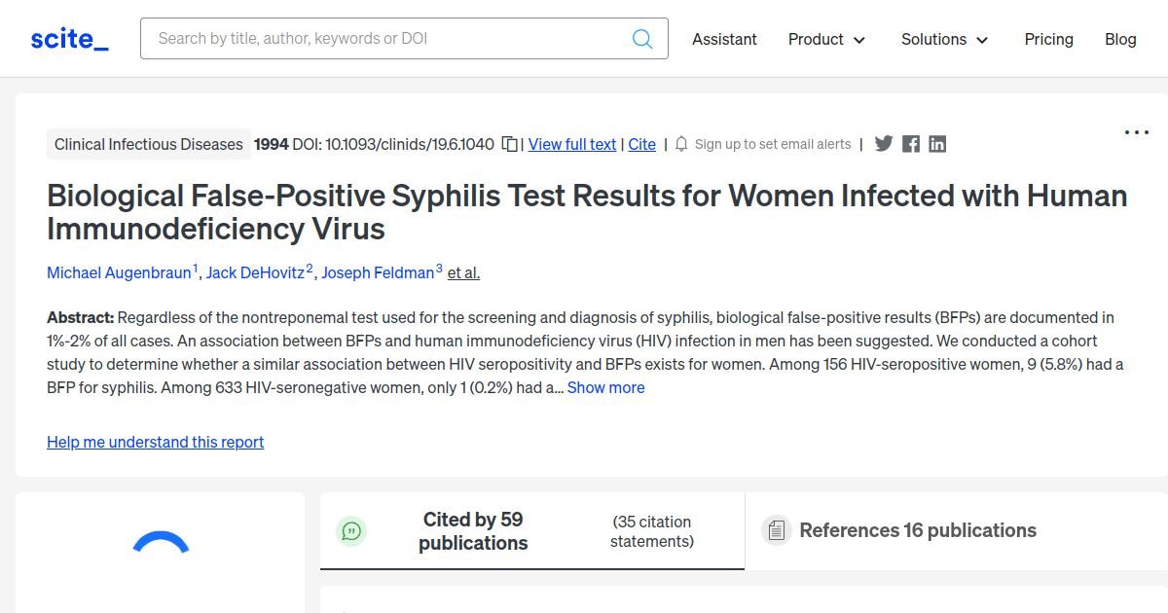The height and width of the screenshot is (613, 1168).
Task: Go to the Blog section
Action: (1120, 39)
